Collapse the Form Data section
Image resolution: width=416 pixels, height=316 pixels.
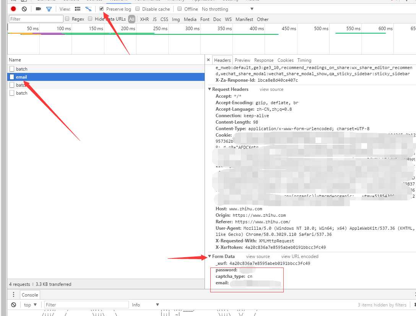(x=210, y=256)
